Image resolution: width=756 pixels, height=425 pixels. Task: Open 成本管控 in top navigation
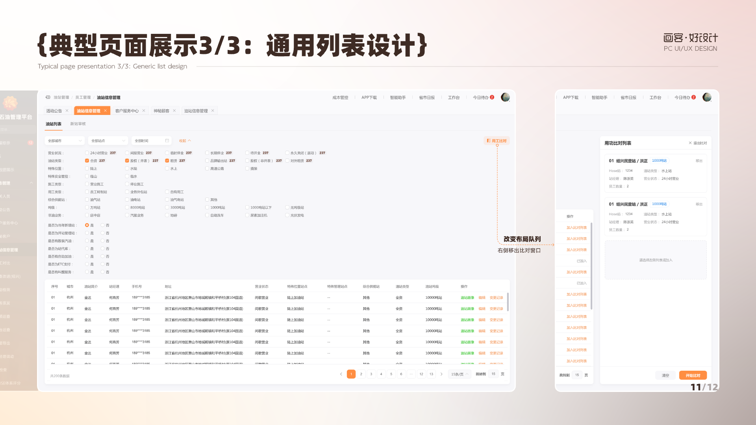(x=340, y=98)
